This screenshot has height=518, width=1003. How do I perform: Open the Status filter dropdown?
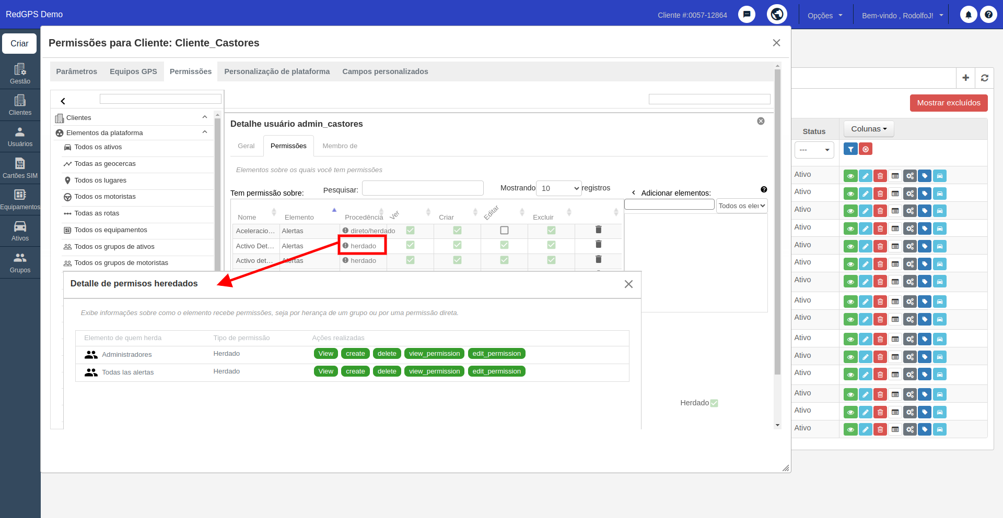(814, 150)
